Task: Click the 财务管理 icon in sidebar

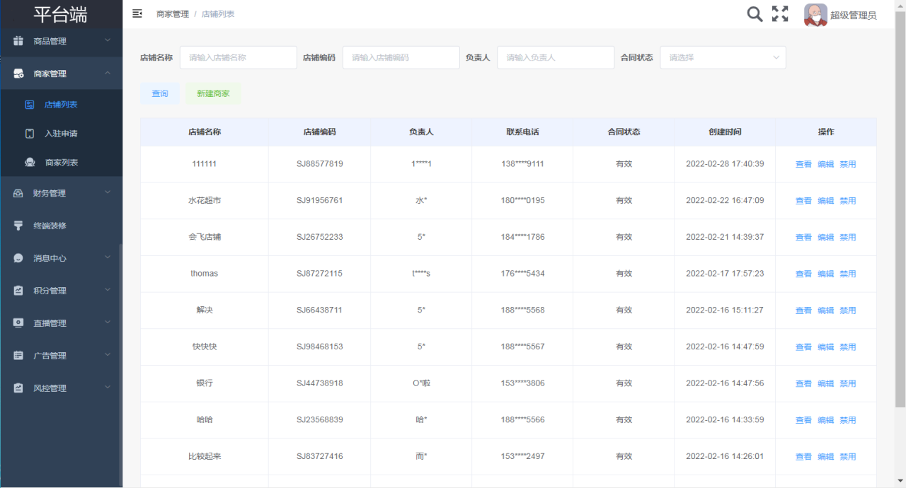Action: [18, 193]
